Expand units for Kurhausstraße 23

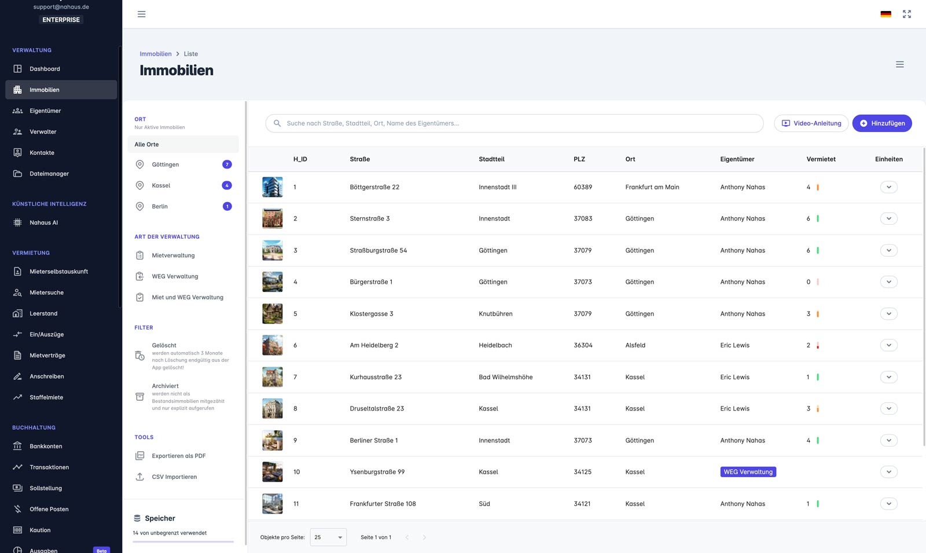tap(888, 377)
